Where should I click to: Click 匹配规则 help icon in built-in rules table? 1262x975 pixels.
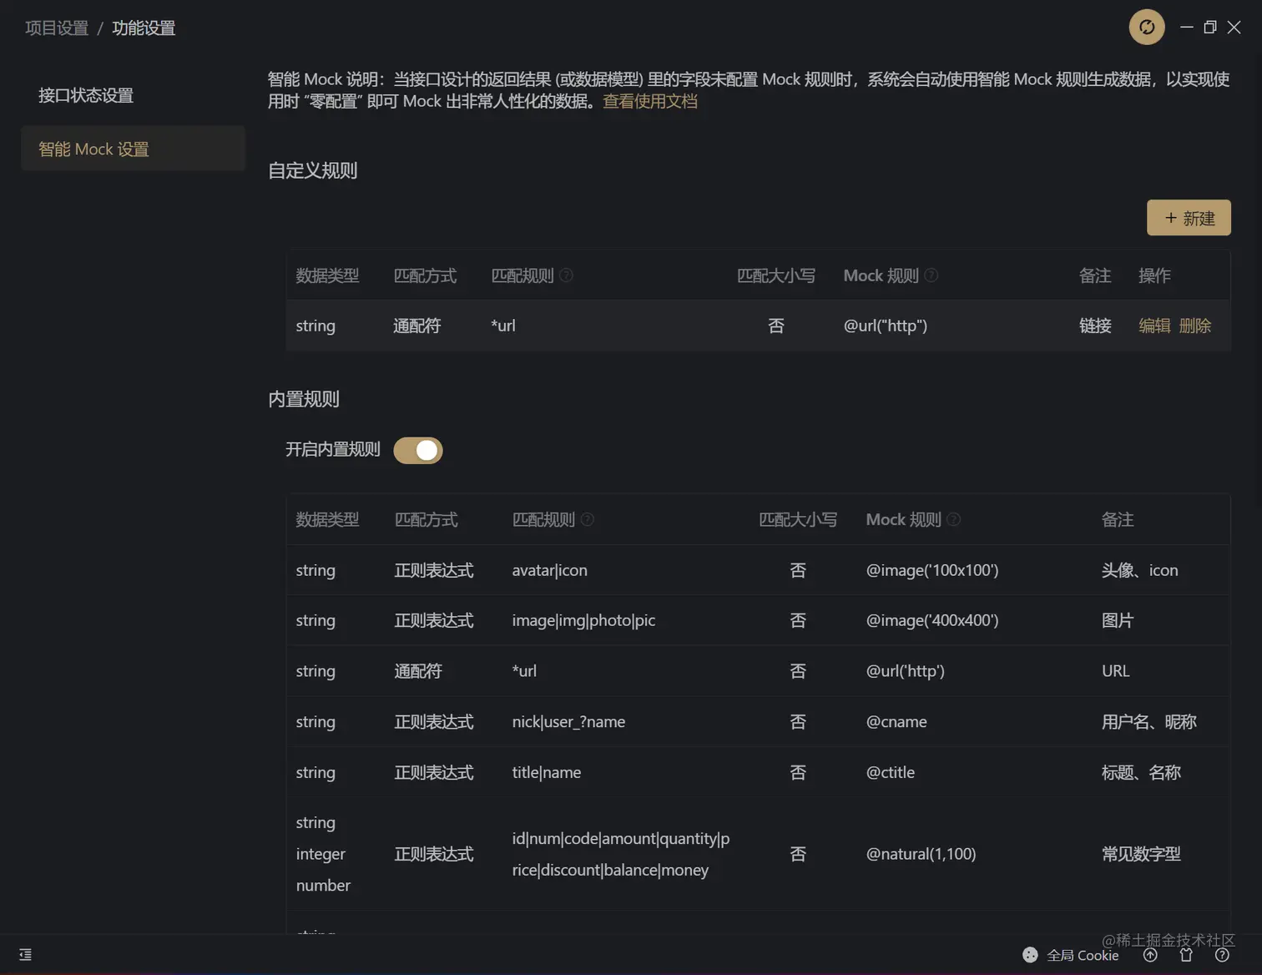(587, 519)
